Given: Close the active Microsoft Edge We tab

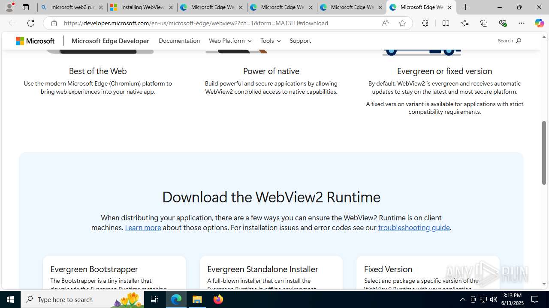Looking at the screenshot, I should tap(449, 7).
